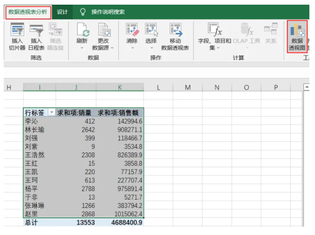The image size is (315, 235).
Task: Select the 求和项:销量 header cell
Action: click(76, 112)
